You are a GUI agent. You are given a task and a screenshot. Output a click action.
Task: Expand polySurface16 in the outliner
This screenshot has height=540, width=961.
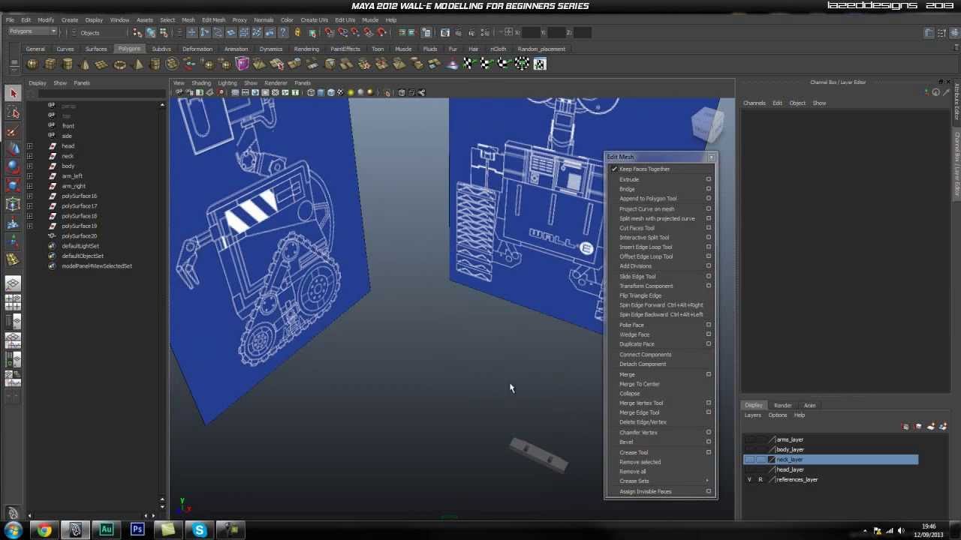click(29, 196)
